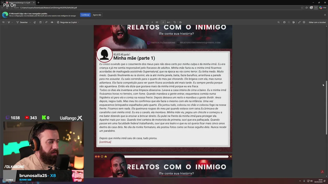The image size is (328, 184).
Task: Open the taskbar volume control
Action: coord(311,181)
